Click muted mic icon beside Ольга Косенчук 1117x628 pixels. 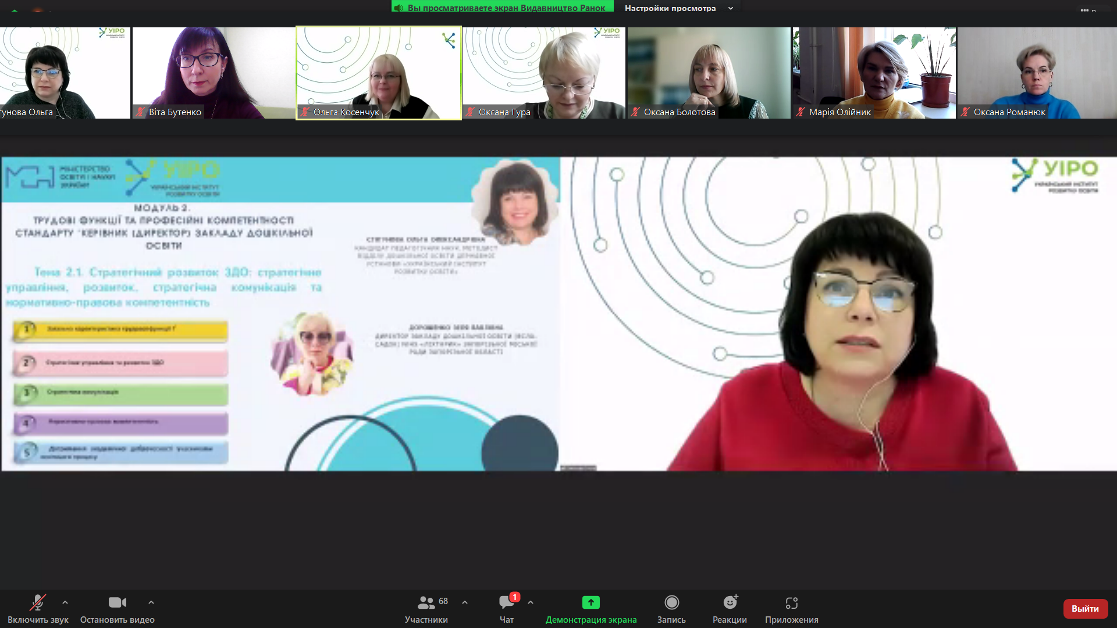[x=305, y=112]
